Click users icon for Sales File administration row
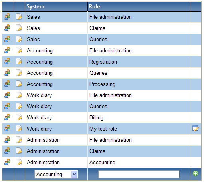Screen dimensions: 204x183 pos(7,17)
